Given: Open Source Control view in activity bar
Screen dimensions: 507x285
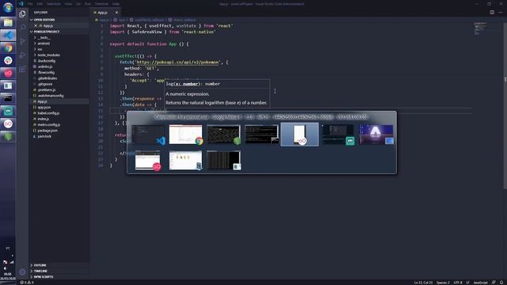Looking at the screenshot, I should 22,41.
